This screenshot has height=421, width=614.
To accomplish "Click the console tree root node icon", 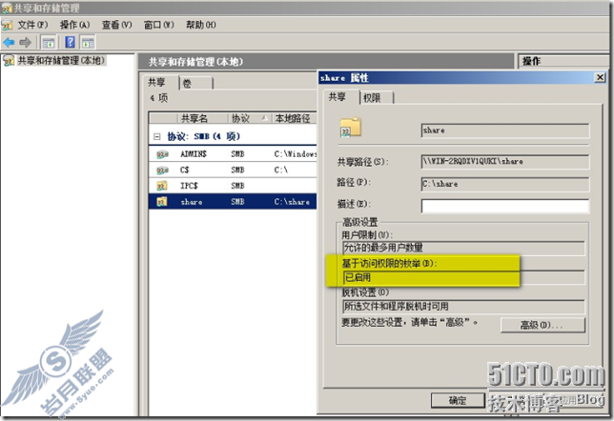I will coord(9,61).
